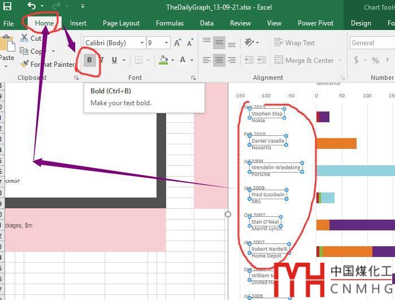
Task: Open the Alignment settings dialog launcher
Action: [342, 78]
